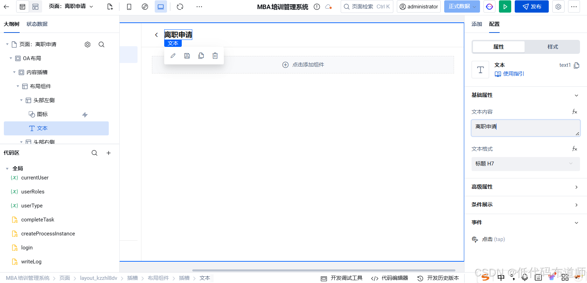The width and height of the screenshot is (587, 283).
Task: Open the page list panel icon
Action: [22, 7]
